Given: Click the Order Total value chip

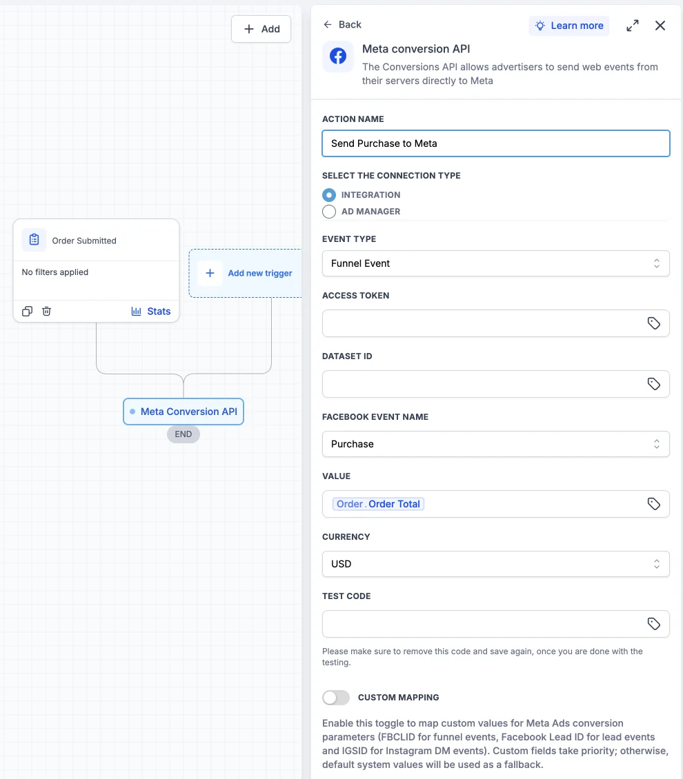Looking at the screenshot, I should coord(378,504).
